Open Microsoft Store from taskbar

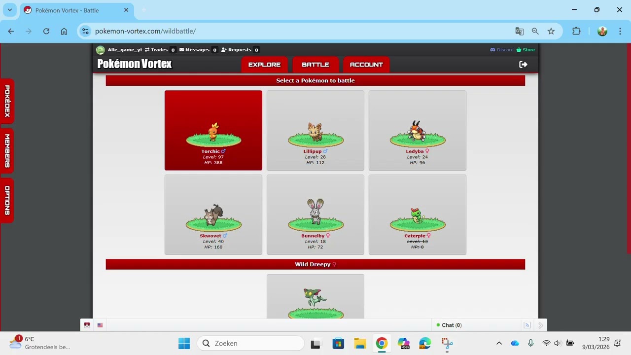click(338, 343)
